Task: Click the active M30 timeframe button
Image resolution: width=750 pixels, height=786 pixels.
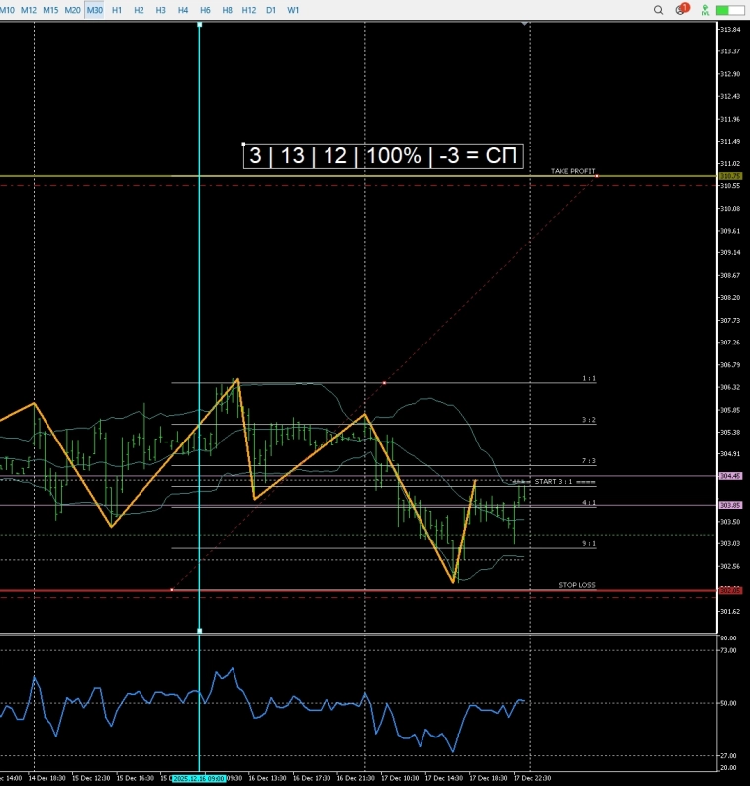Action: (94, 10)
